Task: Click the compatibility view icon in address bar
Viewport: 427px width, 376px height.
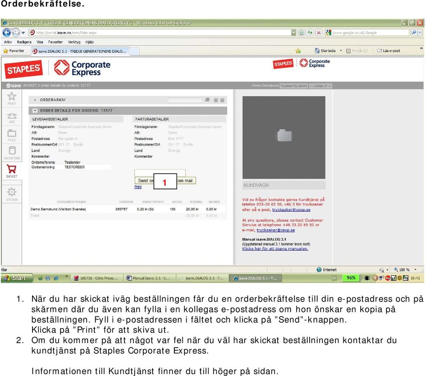Action: [302, 32]
